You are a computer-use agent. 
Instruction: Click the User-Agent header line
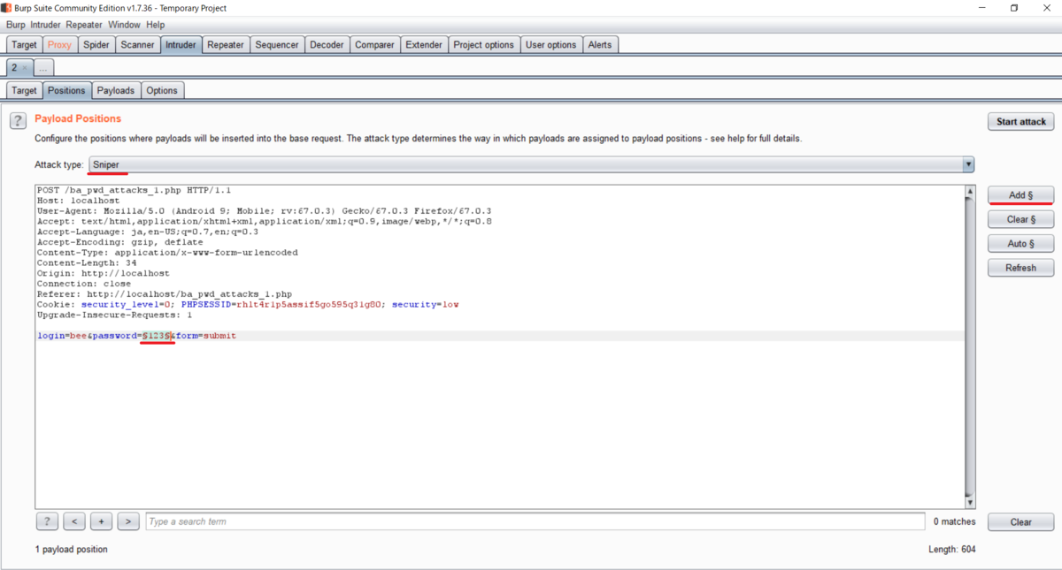click(x=264, y=211)
